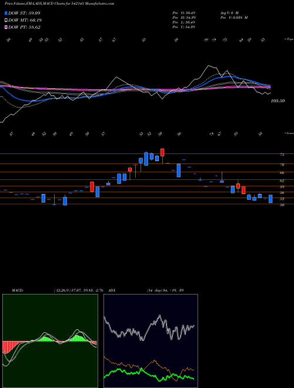
Task: Click the 50 price axis label
Action: 282,205
